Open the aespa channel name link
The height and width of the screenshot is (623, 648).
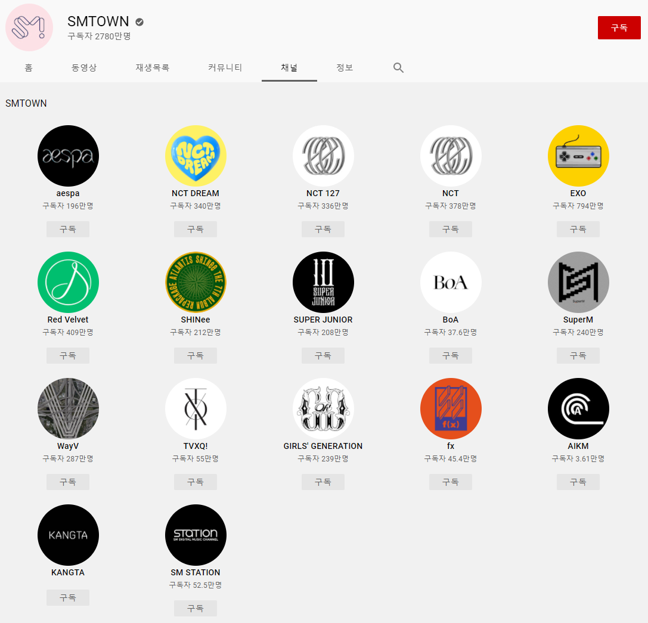coord(68,193)
